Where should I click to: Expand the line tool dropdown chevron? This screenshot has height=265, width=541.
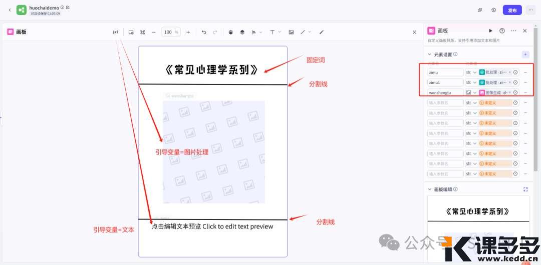point(310,32)
